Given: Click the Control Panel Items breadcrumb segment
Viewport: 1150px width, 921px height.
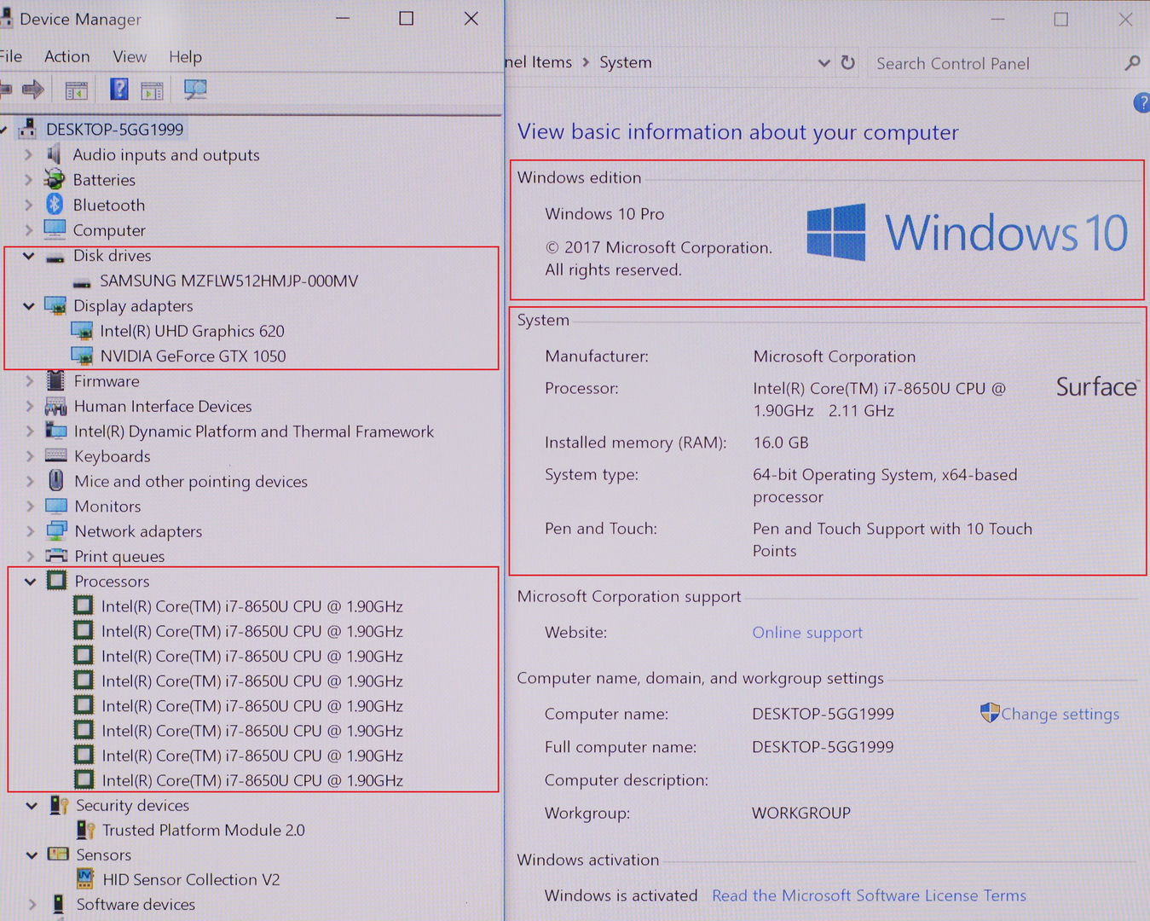Looking at the screenshot, I should pyautogui.click(x=539, y=62).
